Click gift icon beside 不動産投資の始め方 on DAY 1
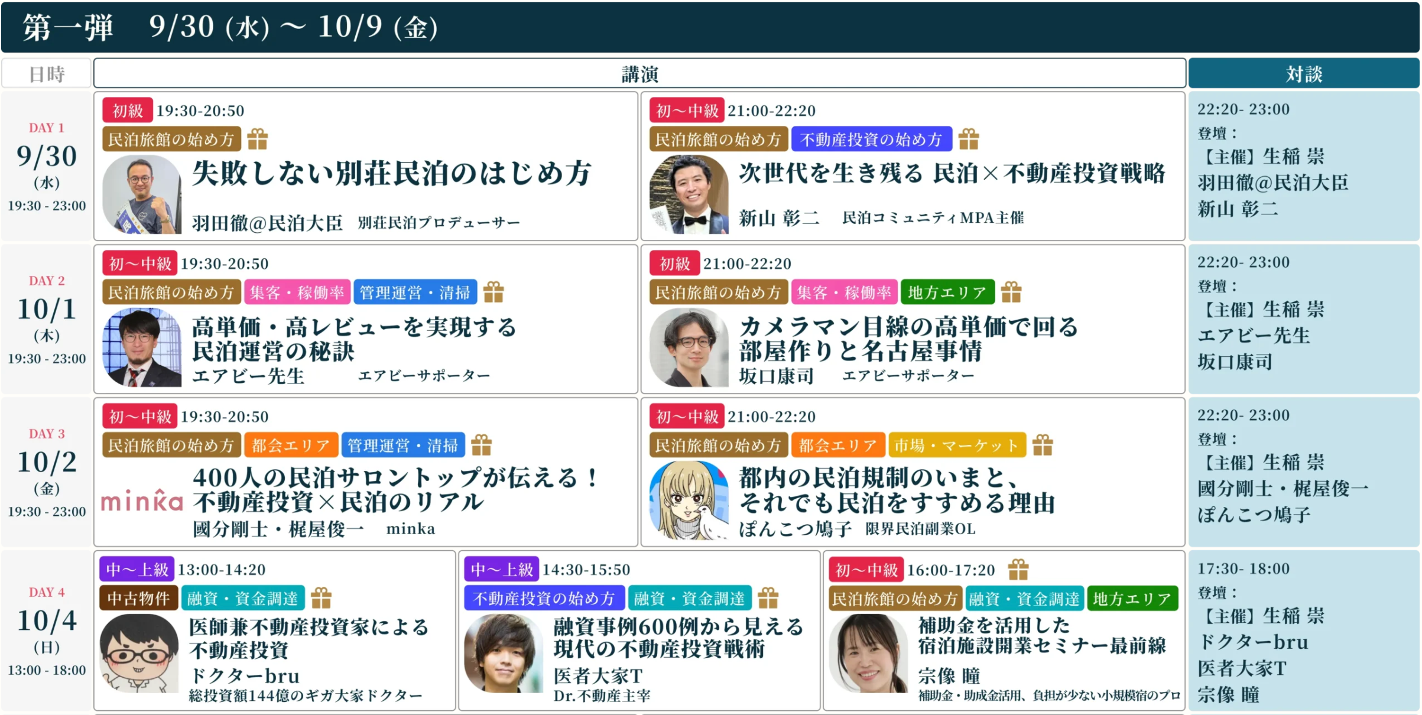 969,139
